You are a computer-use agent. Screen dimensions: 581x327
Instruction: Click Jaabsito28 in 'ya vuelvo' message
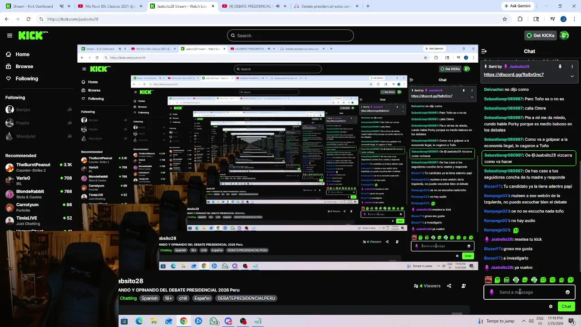[503, 268]
